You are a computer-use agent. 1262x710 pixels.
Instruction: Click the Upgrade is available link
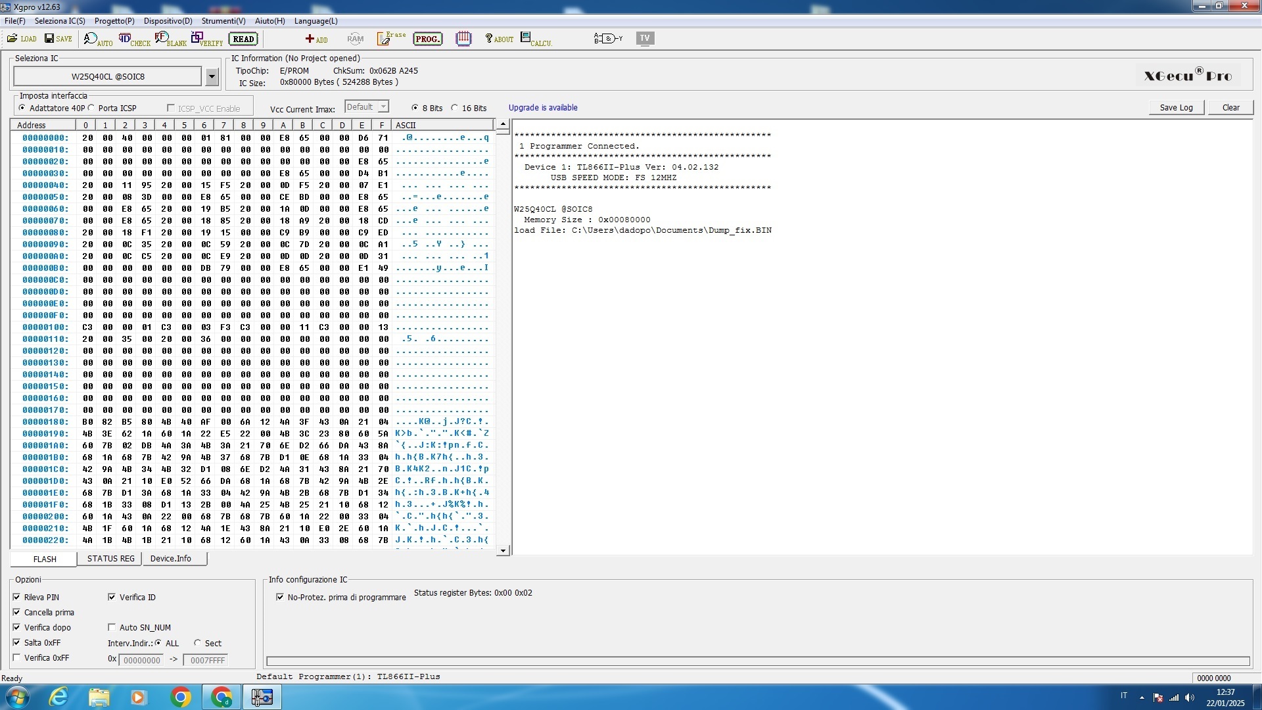(x=543, y=108)
